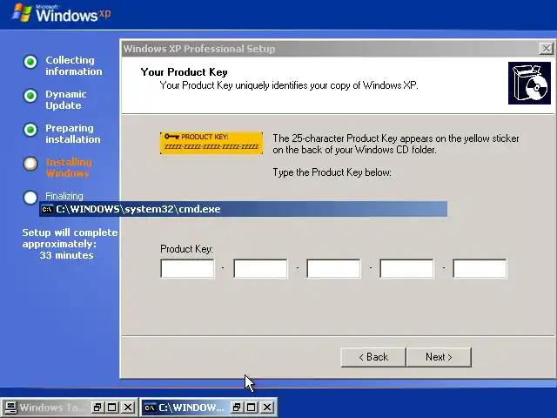Click the 'Dynamic Update' label
This screenshot has height=418, width=557.
click(66, 99)
